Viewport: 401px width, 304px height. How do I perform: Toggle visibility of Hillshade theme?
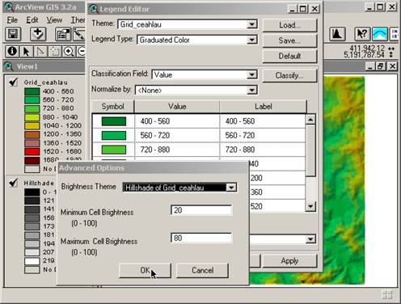[13, 183]
